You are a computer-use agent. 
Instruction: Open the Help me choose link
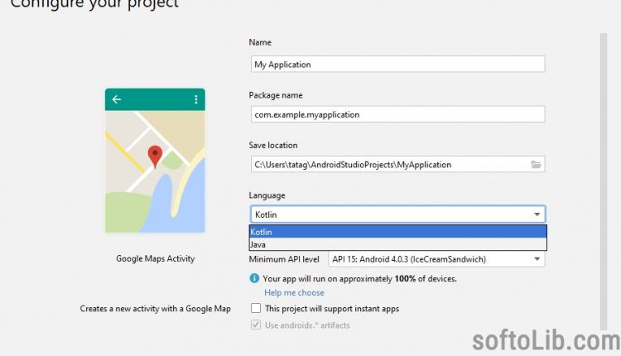294,292
